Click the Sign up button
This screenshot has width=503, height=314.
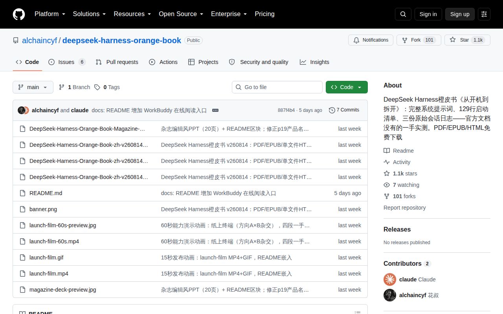[x=460, y=14]
